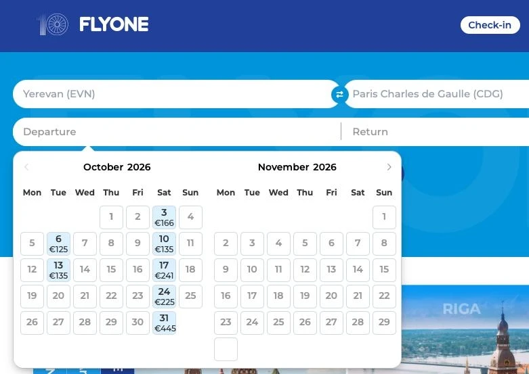Select October 24 priced €225
529x374 pixels.
click(164, 296)
